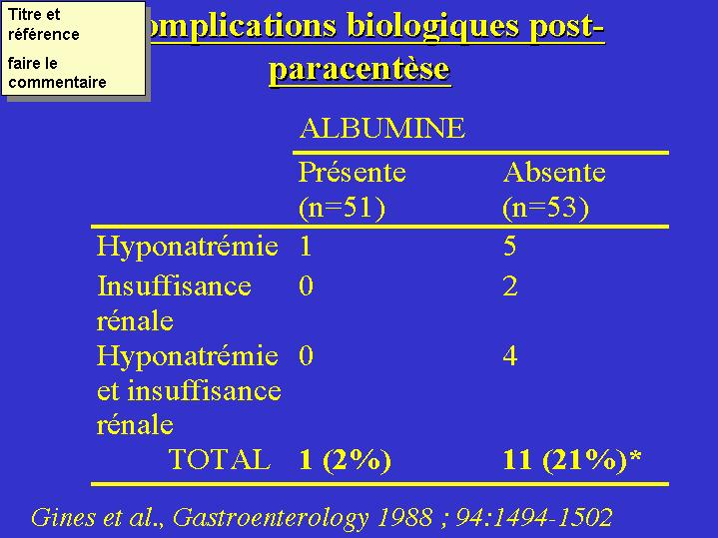718x538 pixels.
Task: Click the Gines et al. citation text
Action: pyautogui.click(x=322, y=517)
